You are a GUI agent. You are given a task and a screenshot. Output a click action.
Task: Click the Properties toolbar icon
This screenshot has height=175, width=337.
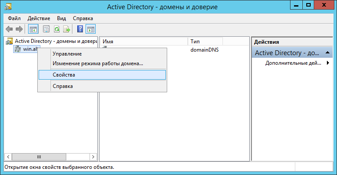pos(46,29)
